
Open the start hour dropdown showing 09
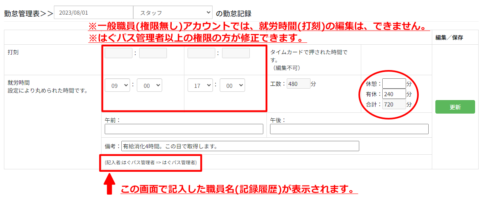tap(117, 85)
